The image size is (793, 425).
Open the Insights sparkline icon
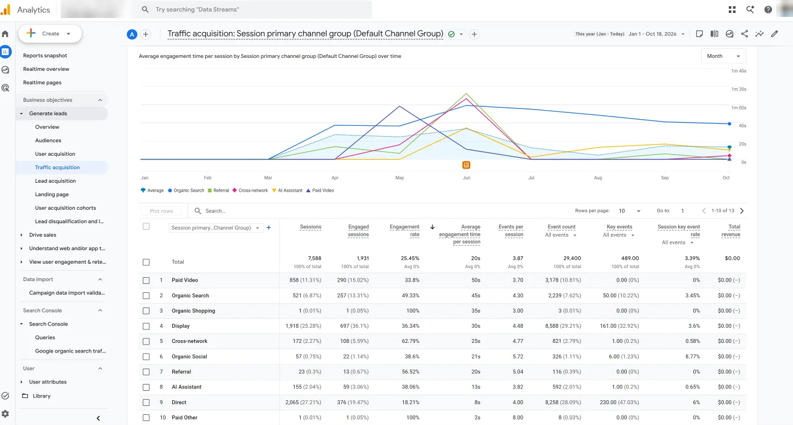pos(759,34)
